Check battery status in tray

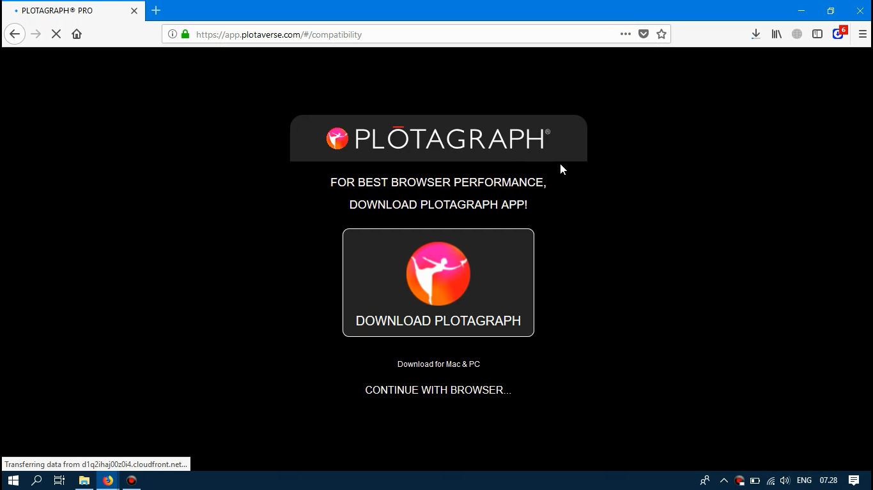755,480
